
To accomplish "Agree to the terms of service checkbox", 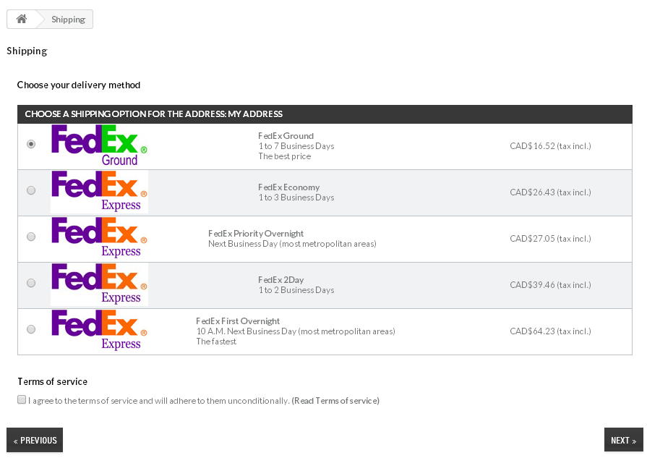I will 22,399.
